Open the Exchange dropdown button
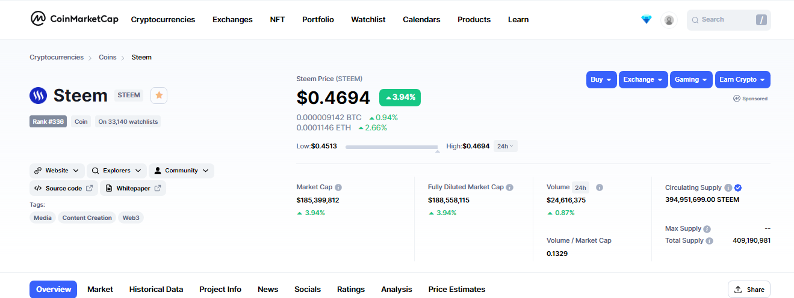The width and height of the screenshot is (794, 298). click(644, 79)
